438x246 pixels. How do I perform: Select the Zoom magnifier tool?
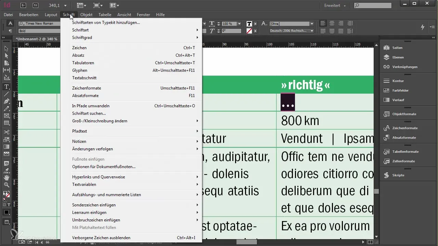(x=7, y=185)
